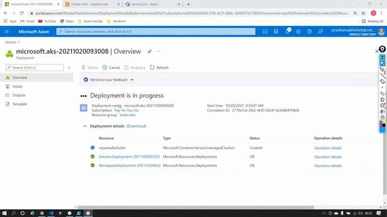The width and height of the screenshot is (387, 217).
Task: Open the Edge browser from the taskbar
Action: tap(32, 213)
